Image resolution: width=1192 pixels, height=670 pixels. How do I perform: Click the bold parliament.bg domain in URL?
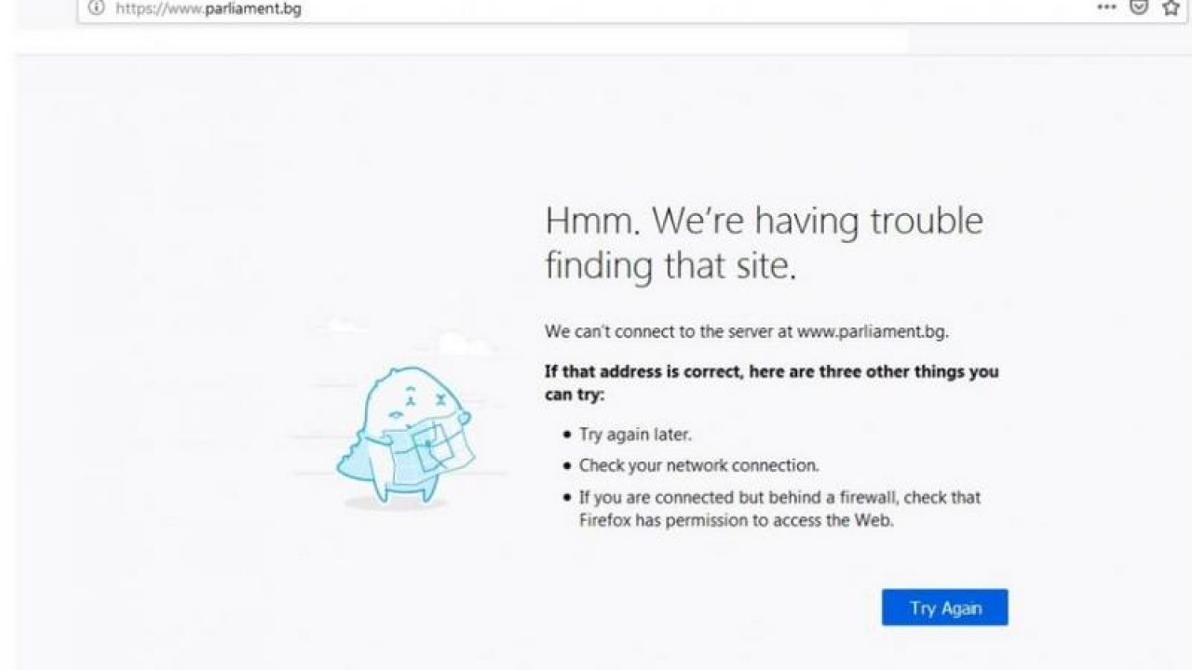(254, 9)
